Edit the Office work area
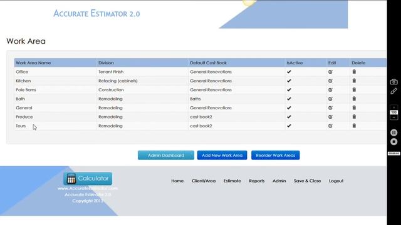The height and width of the screenshot is (225, 401). 330,72
